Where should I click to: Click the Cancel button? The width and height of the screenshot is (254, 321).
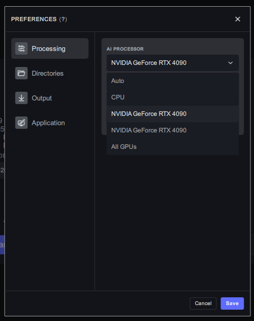pos(203,303)
